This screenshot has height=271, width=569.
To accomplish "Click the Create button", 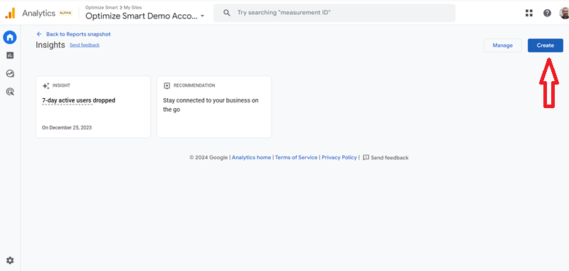I will pos(546,46).
